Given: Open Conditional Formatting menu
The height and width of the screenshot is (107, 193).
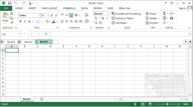Looking at the screenshot, I should (127, 14).
